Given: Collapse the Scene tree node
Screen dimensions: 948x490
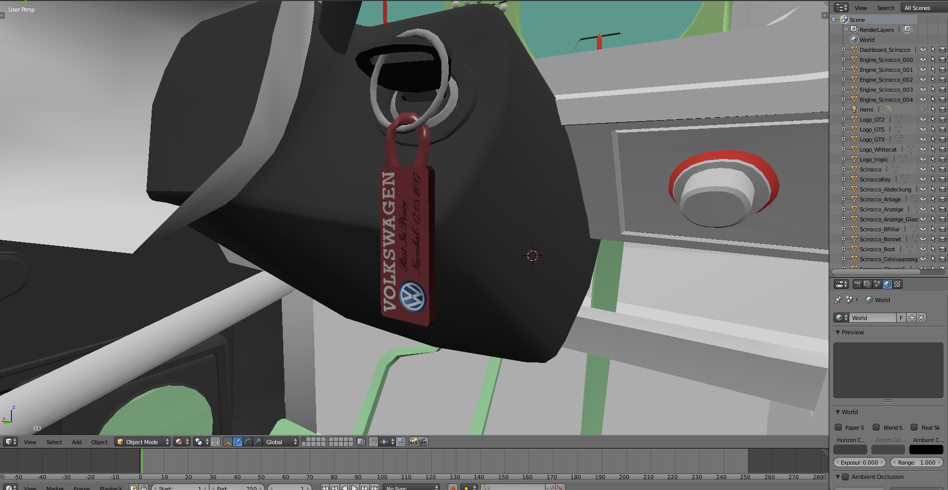Looking at the screenshot, I should [833, 19].
